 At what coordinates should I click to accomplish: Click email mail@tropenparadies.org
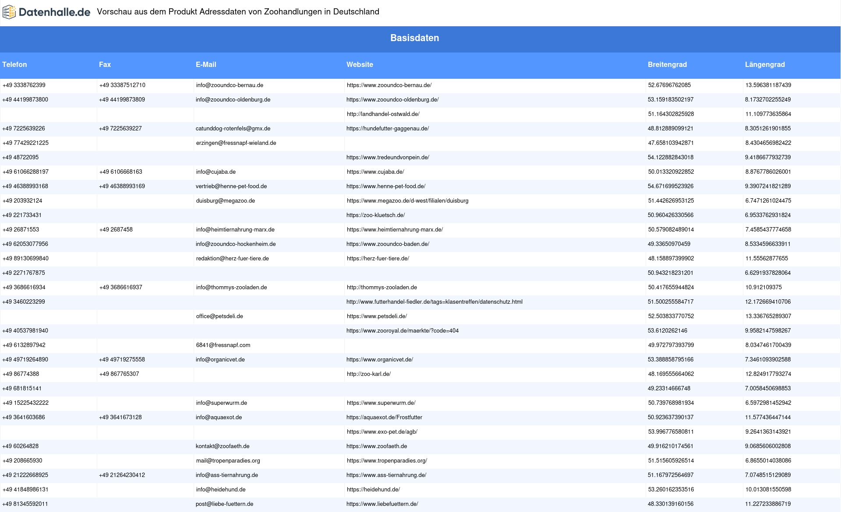(228, 461)
